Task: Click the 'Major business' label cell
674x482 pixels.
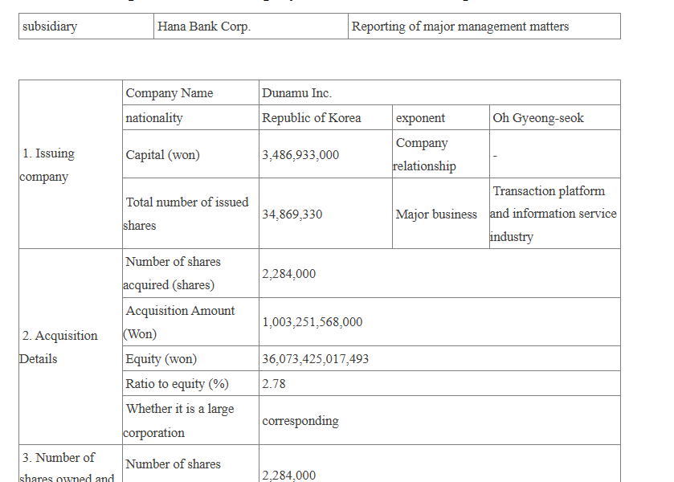Action: coord(440,213)
